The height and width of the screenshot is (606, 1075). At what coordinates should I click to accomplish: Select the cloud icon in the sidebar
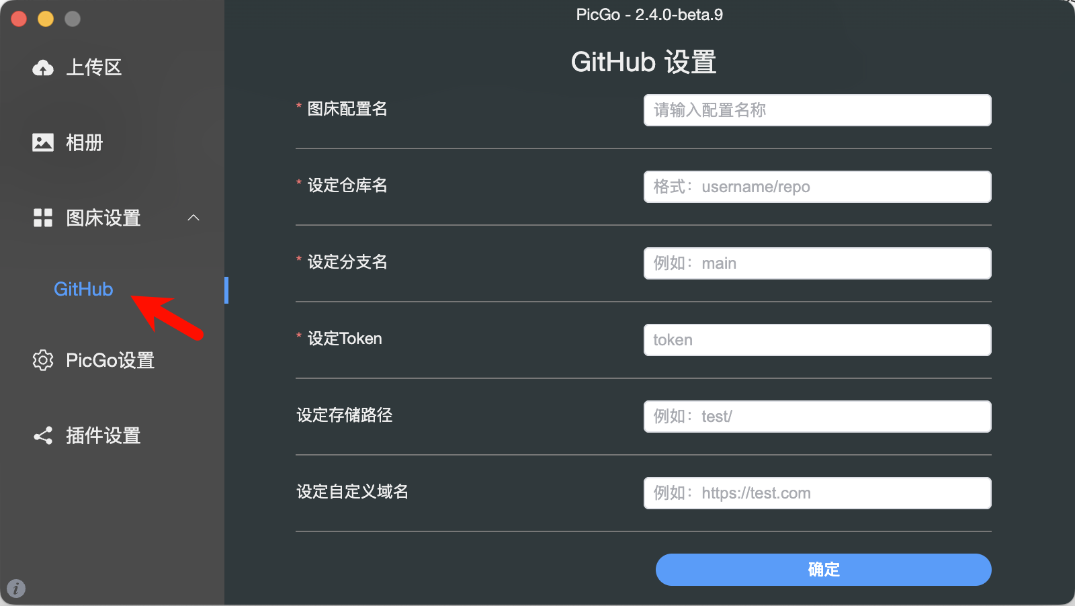42,67
